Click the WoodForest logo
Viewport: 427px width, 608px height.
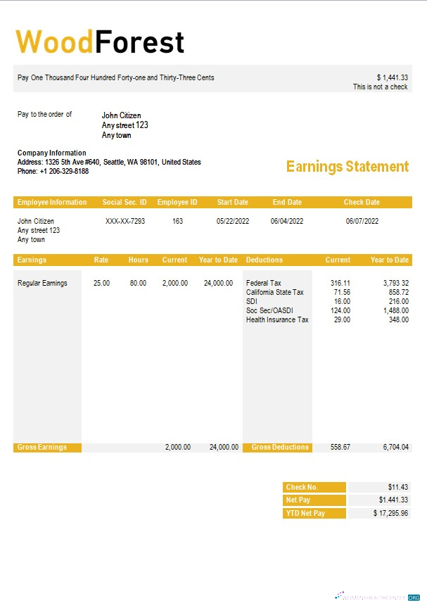tap(100, 42)
